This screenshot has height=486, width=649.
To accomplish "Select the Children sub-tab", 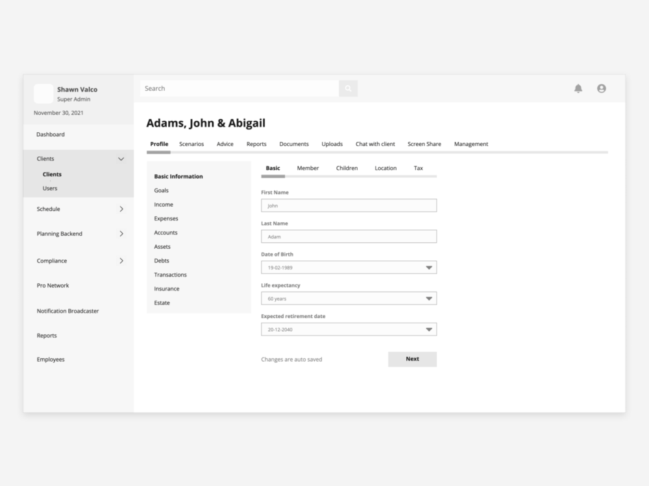I will point(347,168).
